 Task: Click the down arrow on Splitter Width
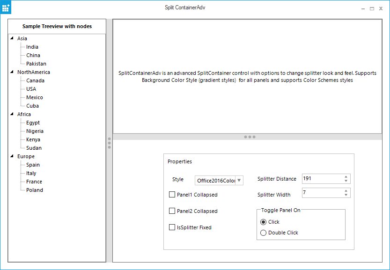[345, 195]
